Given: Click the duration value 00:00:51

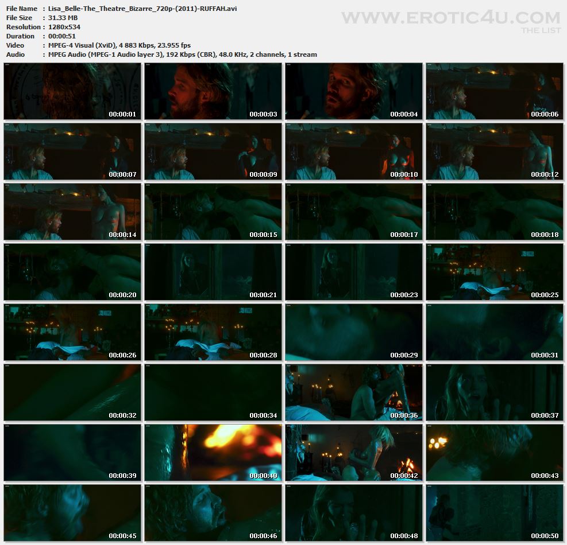Looking at the screenshot, I should click(x=62, y=36).
